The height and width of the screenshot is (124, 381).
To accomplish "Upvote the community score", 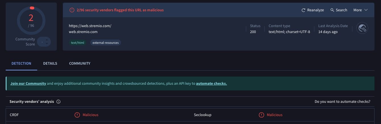I will 46,40.
